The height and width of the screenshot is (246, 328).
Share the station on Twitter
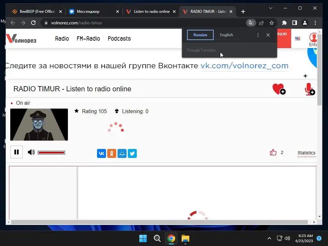click(x=132, y=153)
